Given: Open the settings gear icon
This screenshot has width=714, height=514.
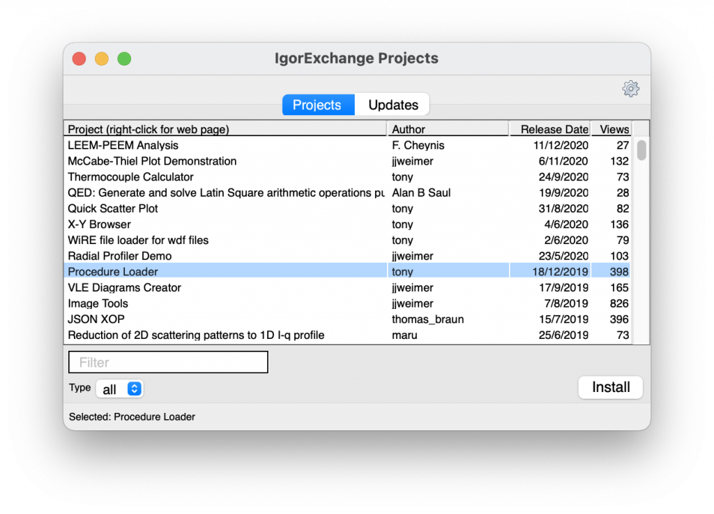Looking at the screenshot, I should click(630, 89).
